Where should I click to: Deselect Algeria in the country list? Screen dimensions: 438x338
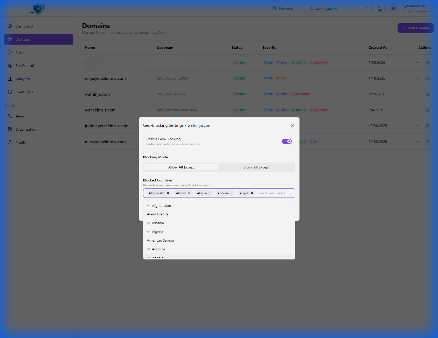pyautogui.click(x=219, y=232)
